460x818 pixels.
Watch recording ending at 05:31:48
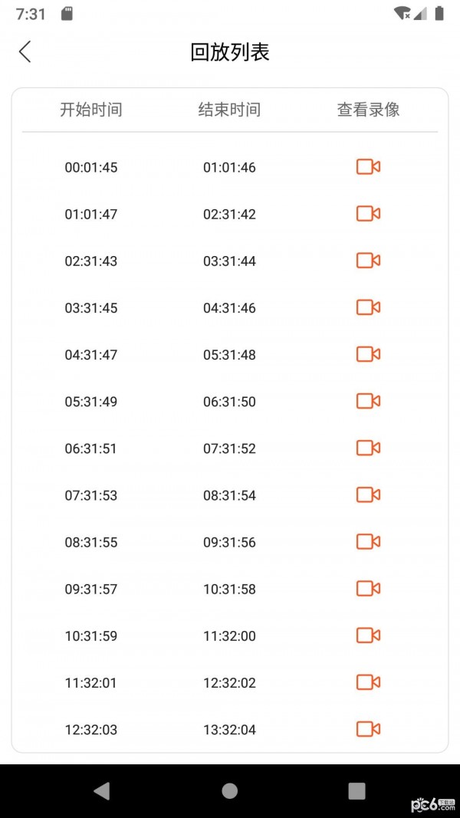(x=368, y=354)
